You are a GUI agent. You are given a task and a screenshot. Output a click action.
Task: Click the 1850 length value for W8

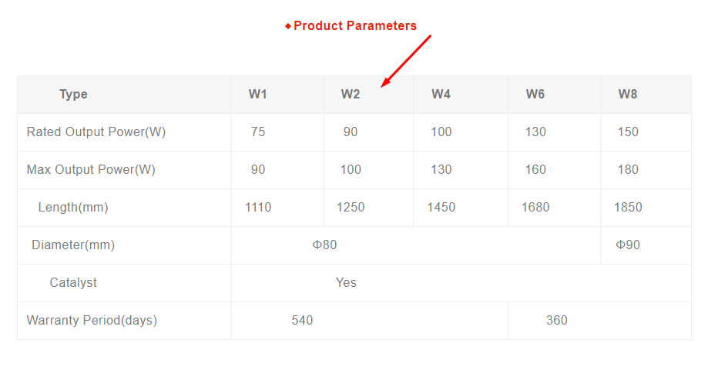tap(628, 207)
